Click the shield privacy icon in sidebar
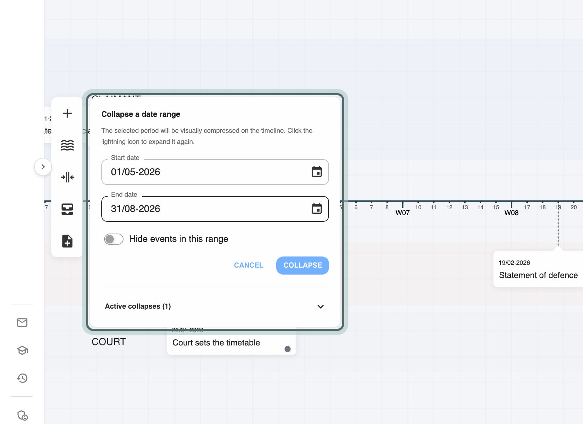The width and height of the screenshot is (583, 424). click(23, 415)
